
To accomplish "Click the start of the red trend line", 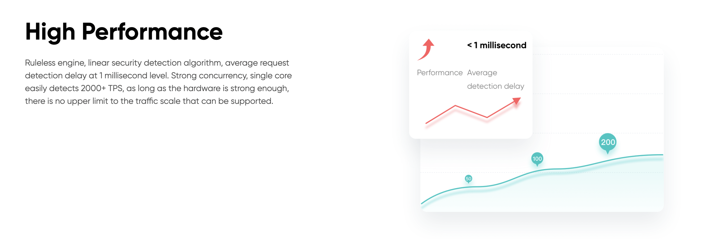I will (x=427, y=123).
